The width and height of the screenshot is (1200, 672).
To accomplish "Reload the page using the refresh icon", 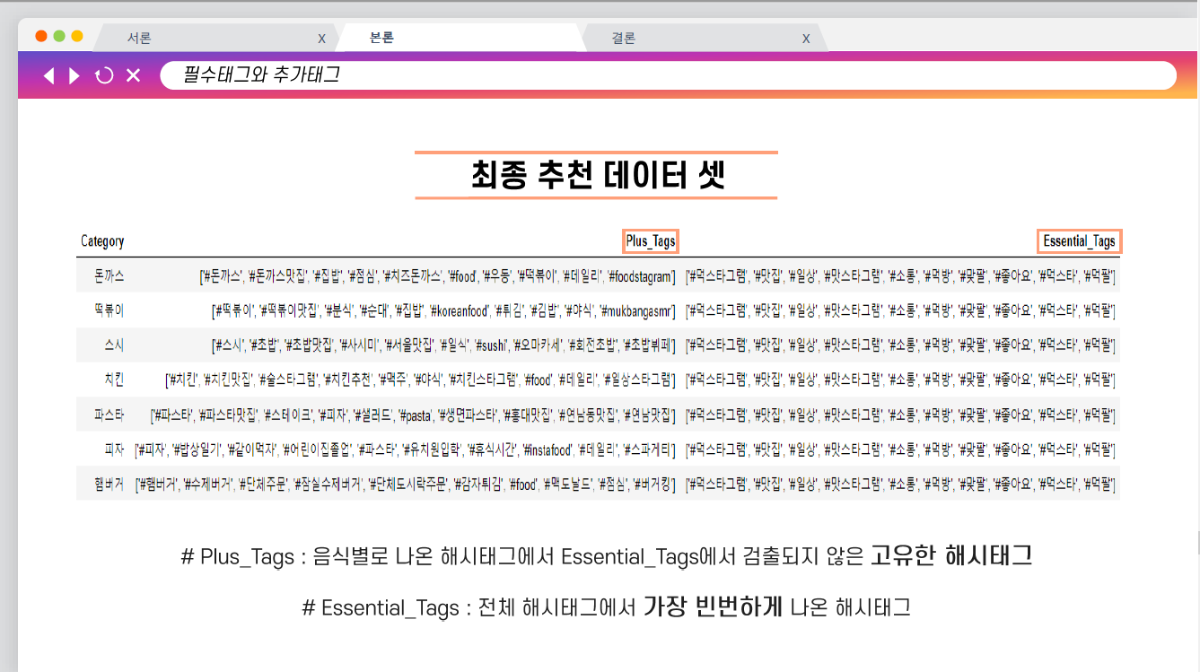I will point(105,75).
